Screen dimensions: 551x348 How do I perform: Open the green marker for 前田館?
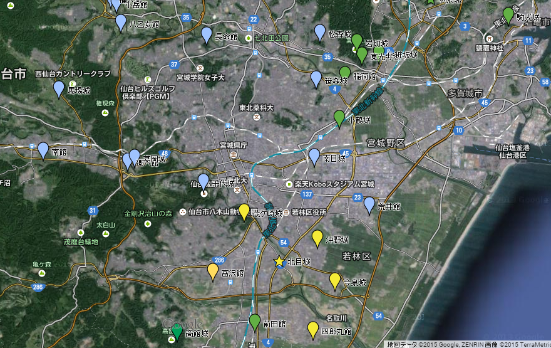tap(255, 322)
